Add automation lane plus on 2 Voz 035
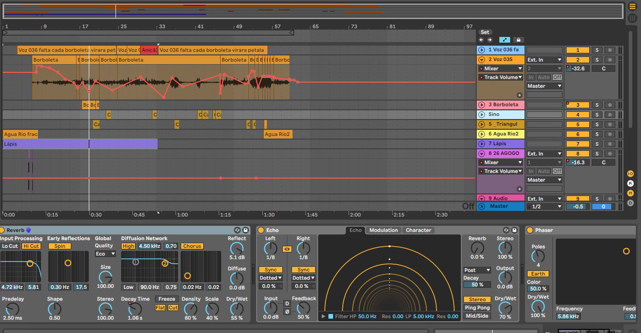The width and height of the screenshot is (641, 333). pos(519,95)
